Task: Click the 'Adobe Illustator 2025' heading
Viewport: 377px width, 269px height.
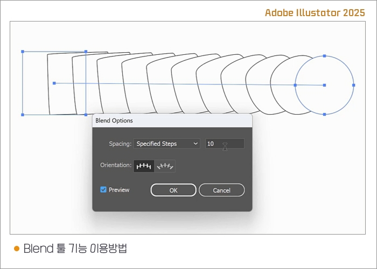Action: point(315,13)
